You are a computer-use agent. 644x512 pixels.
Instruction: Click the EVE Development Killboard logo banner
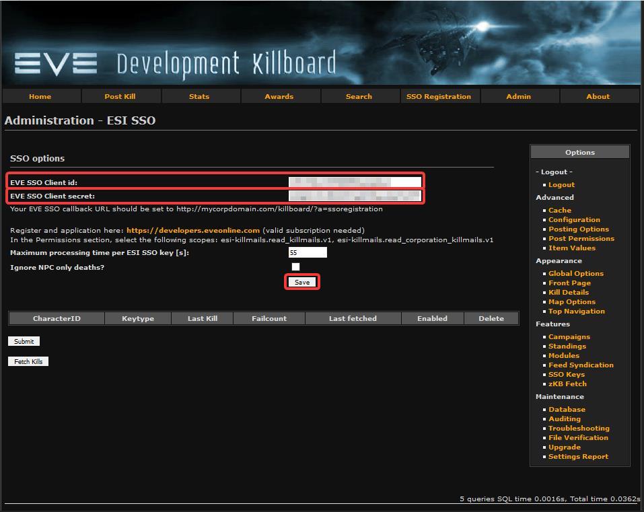[321, 43]
